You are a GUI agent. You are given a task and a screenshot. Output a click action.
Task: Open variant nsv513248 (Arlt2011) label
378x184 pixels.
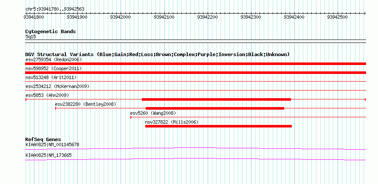[51, 77]
